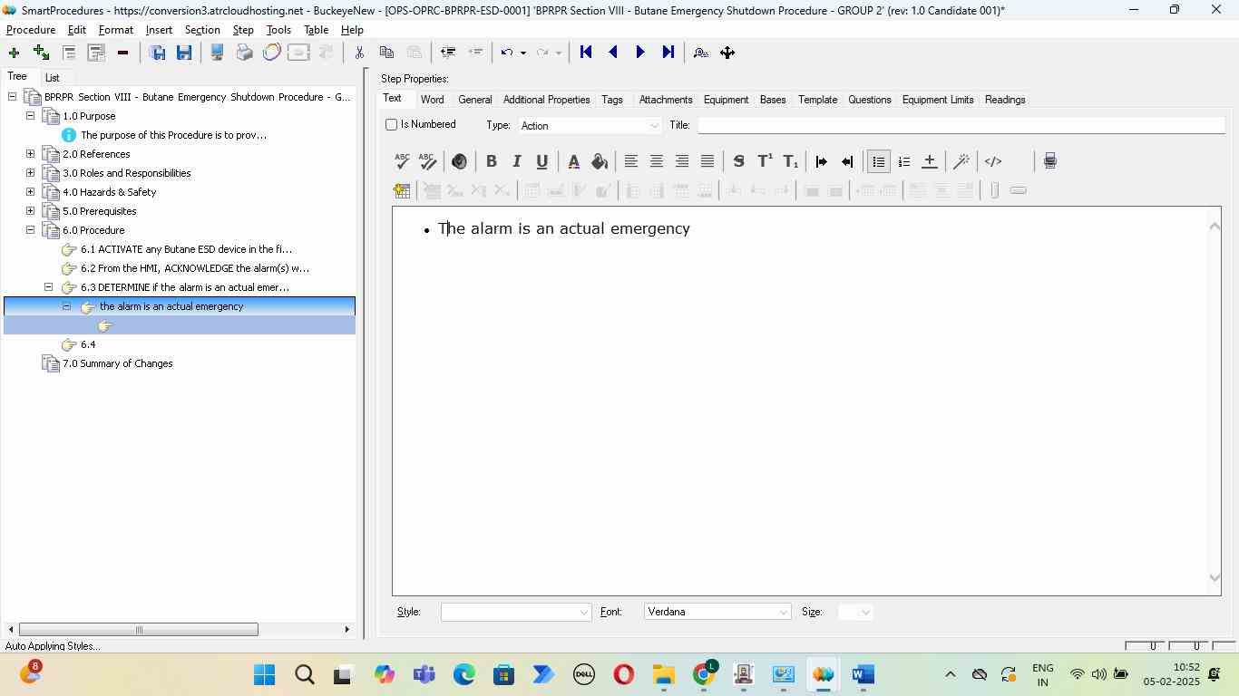1239x696 pixels.
Task: Click into the Title input field
Action: (961, 126)
